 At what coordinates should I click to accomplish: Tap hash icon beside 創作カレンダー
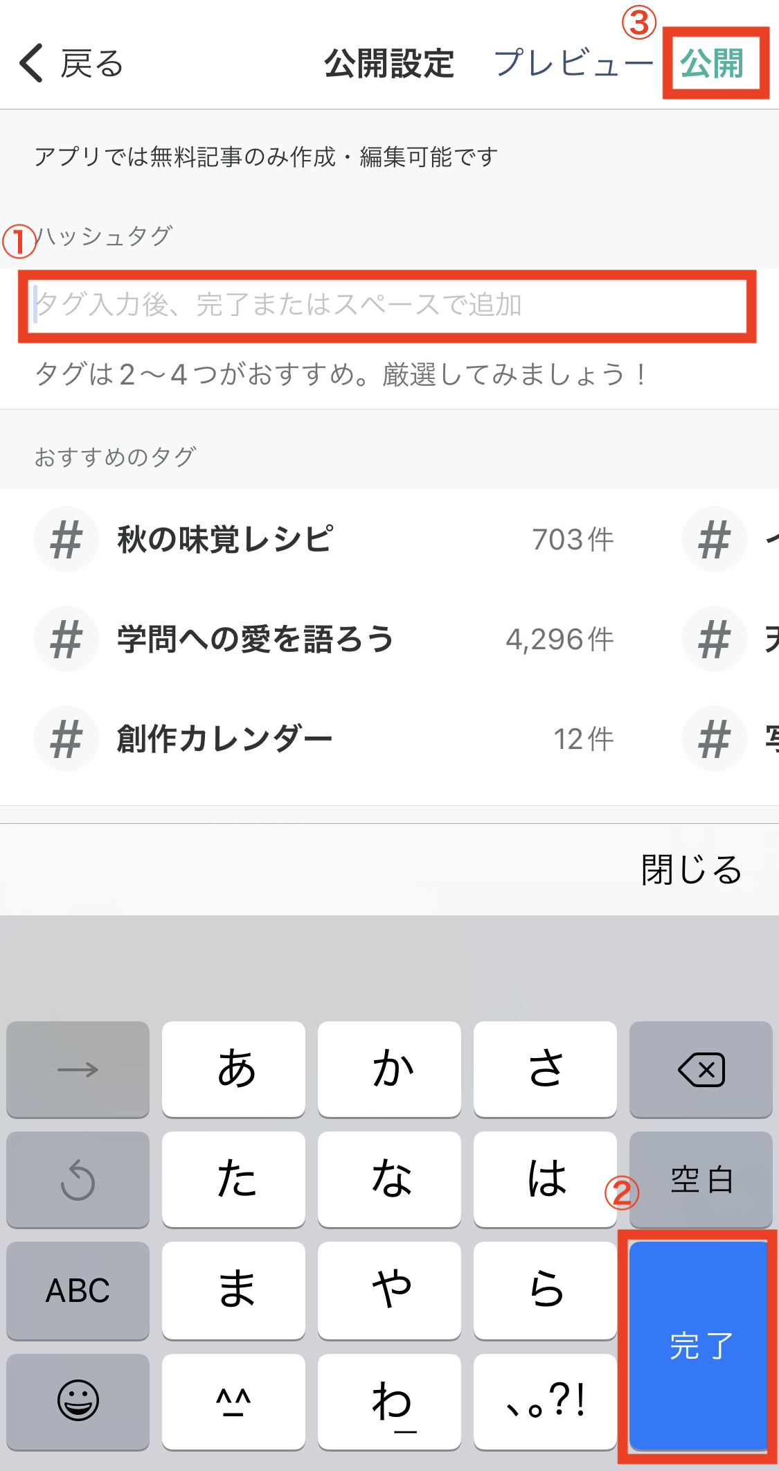[x=66, y=739]
